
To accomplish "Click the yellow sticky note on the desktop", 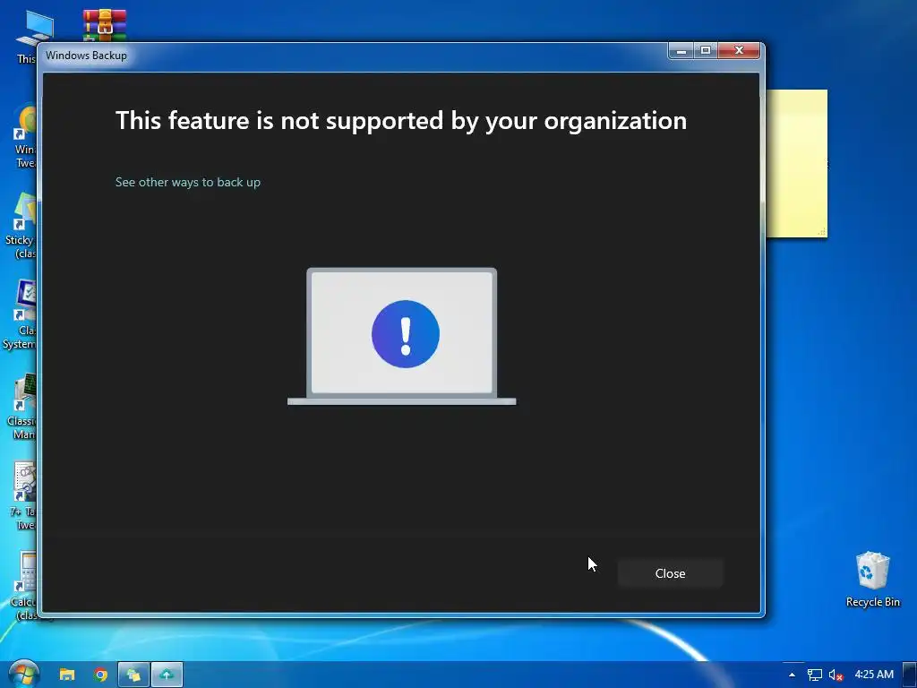I will pyautogui.click(x=796, y=163).
